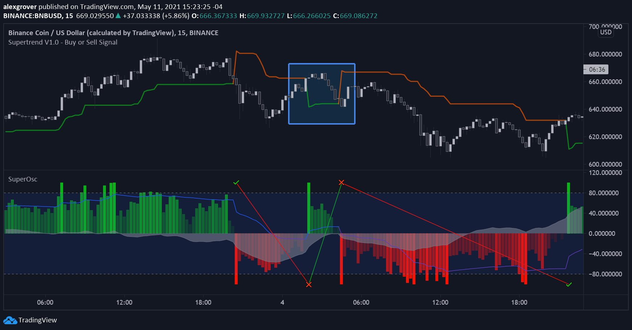Click the green checkmark marker below -80 level
Image resolution: width=632 pixels, height=330 pixels.
coord(569,285)
